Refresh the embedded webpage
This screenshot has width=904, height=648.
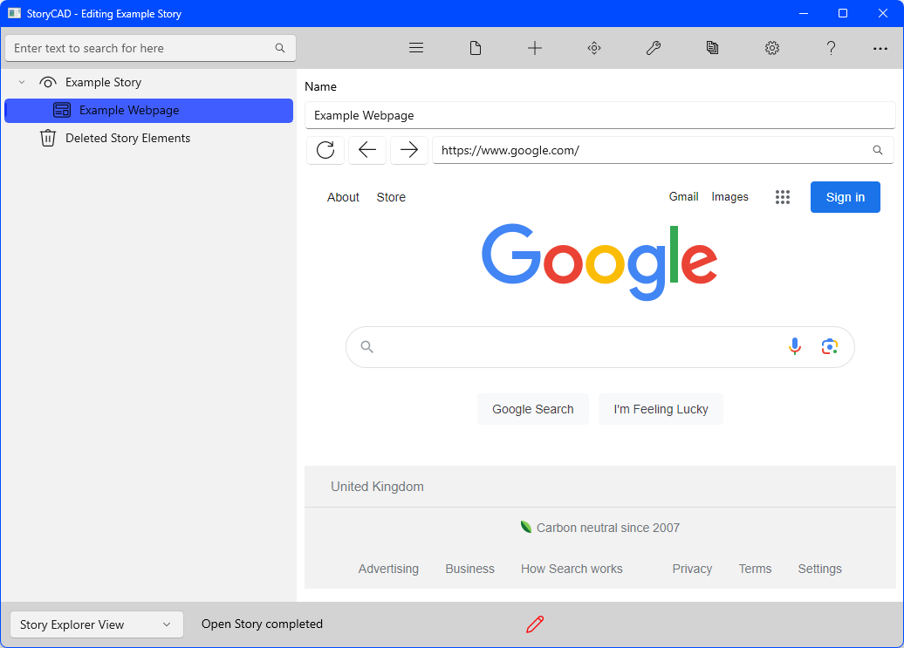(325, 150)
